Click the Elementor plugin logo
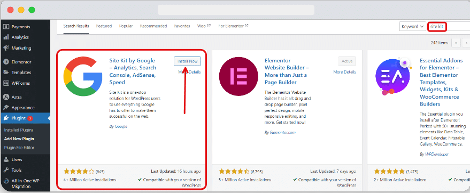The image size is (470, 193). [x=238, y=76]
